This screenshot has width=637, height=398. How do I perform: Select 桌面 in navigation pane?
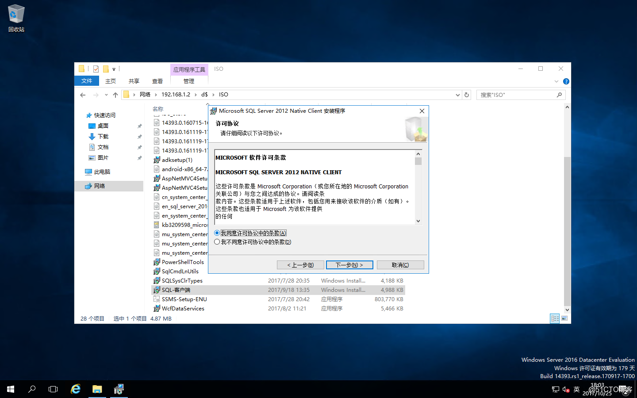[103, 126]
